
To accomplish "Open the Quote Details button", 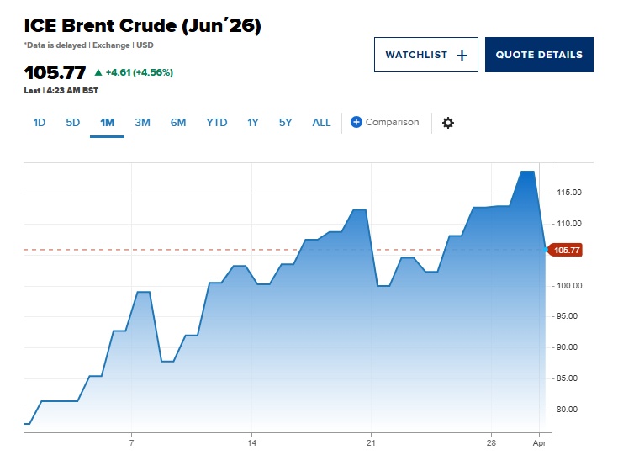I will tap(539, 55).
